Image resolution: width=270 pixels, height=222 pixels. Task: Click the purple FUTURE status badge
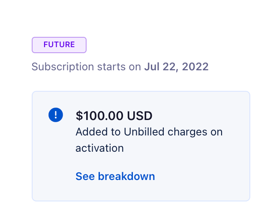(x=59, y=45)
